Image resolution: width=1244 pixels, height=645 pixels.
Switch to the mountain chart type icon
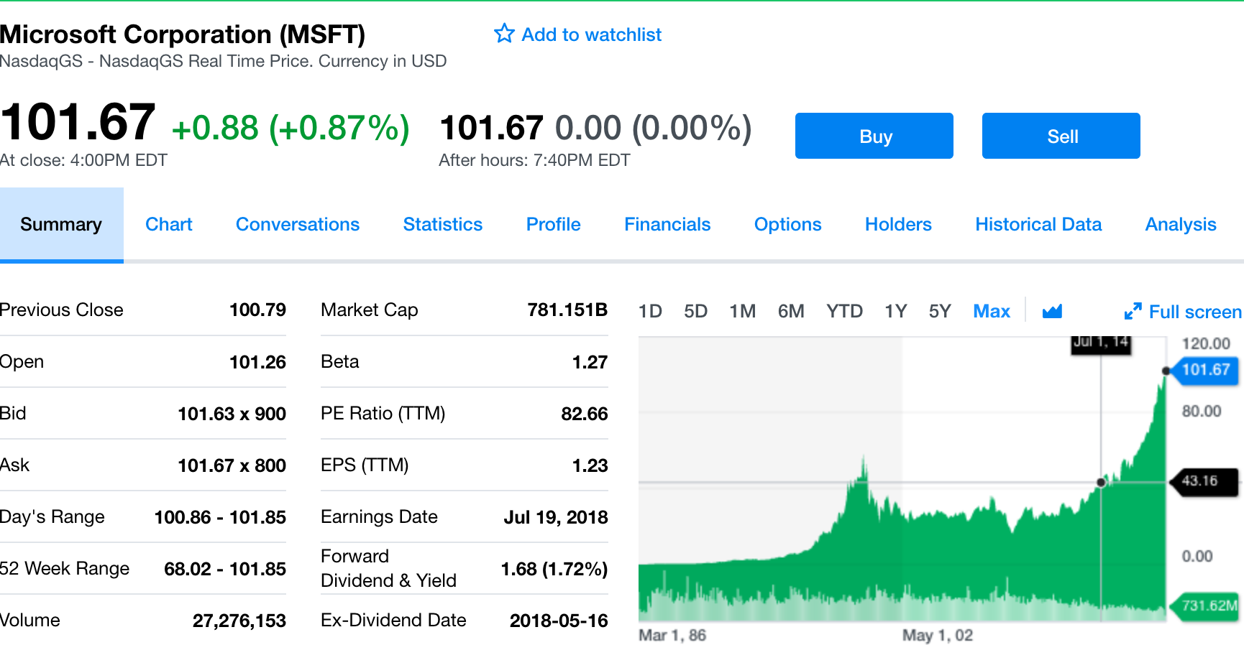tap(1052, 311)
